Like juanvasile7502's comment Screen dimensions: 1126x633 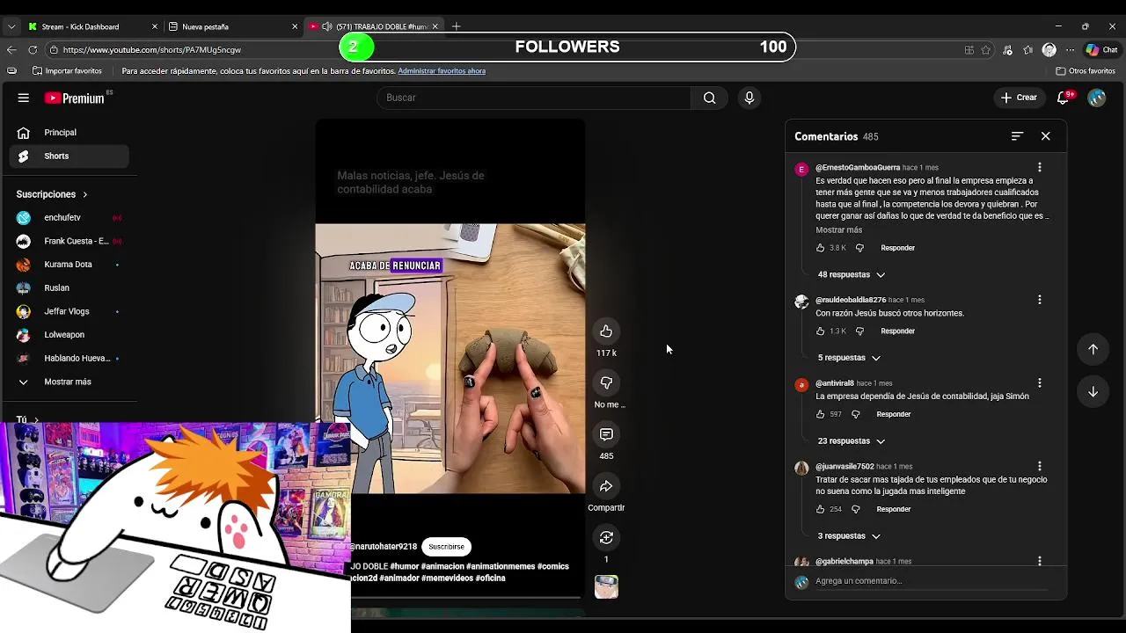click(820, 509)
